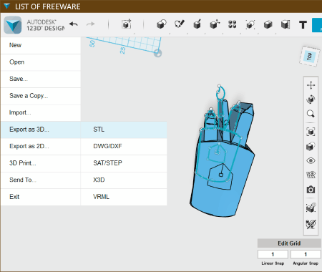This screenshot has width=322, height=272.
Task: Select New from the file menu
Action: coord(41,45)
